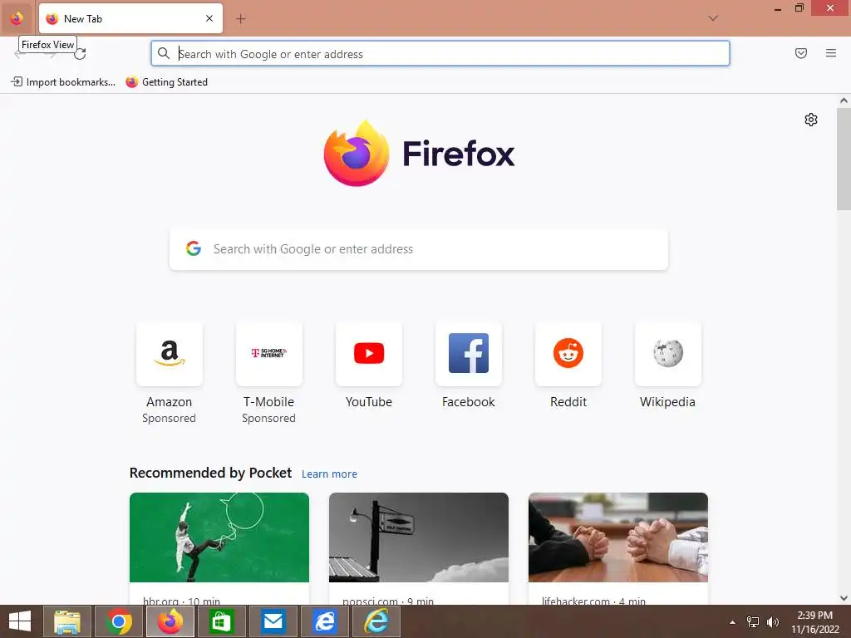Open network status tray icon
Screen dimensions: 851x638
click(x=753, y=622)
